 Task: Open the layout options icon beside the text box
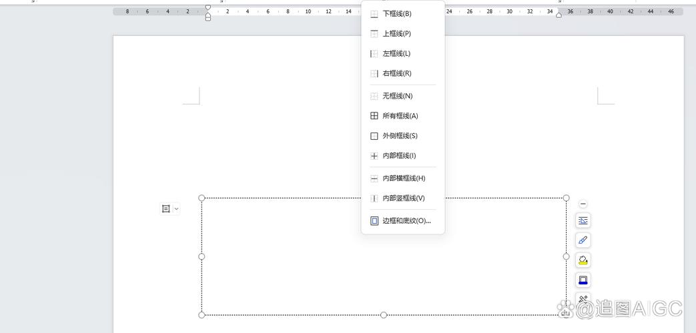[166, 208]
